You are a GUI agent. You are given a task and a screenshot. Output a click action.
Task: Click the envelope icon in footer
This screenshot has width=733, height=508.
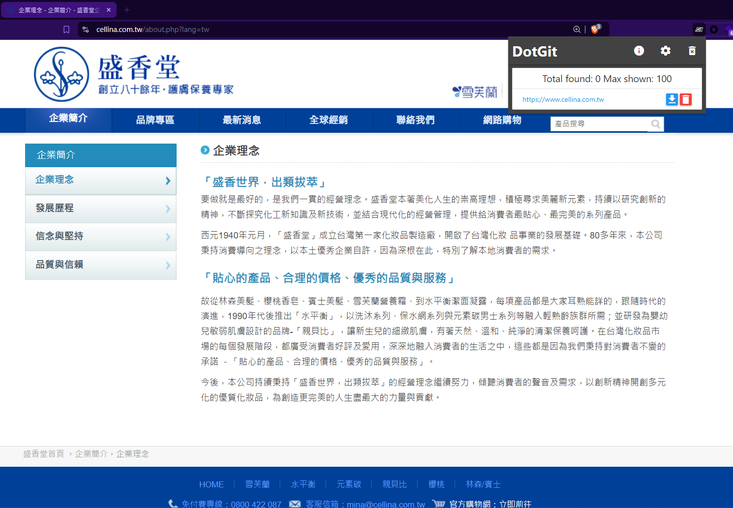pyautogui.click(x=295, y=504)
